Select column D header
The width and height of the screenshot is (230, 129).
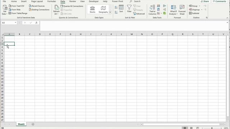pyautogui.click(x=40, y=34)
